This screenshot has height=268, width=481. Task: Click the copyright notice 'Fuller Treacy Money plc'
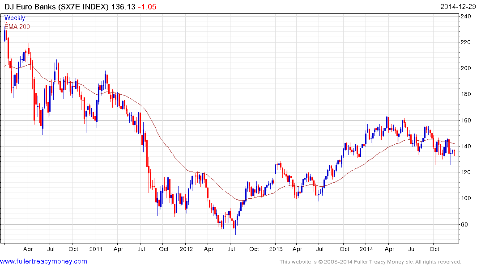(382, 262)
